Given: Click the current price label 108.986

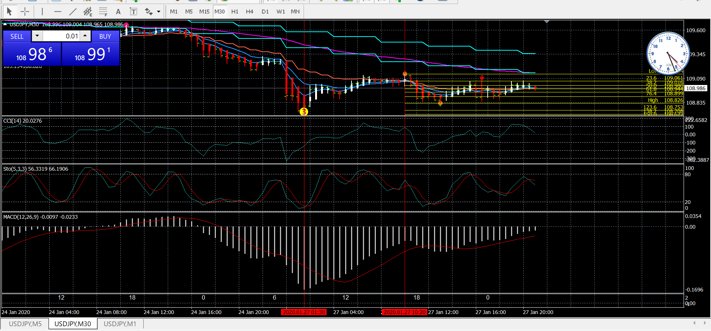Looking at the screenshot, I should click(696, 88).
